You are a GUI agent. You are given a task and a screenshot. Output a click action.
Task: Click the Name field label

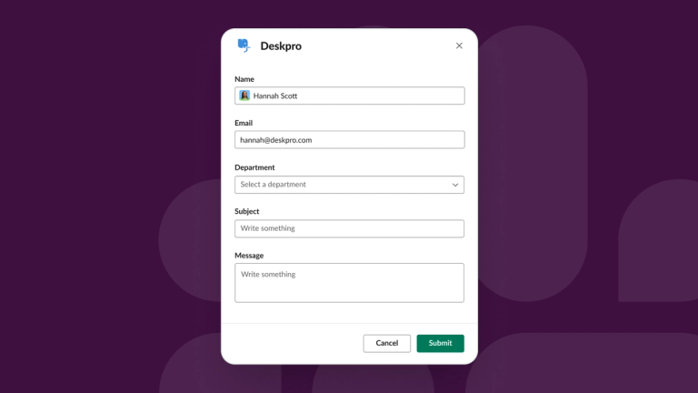[x=244, y=79]
